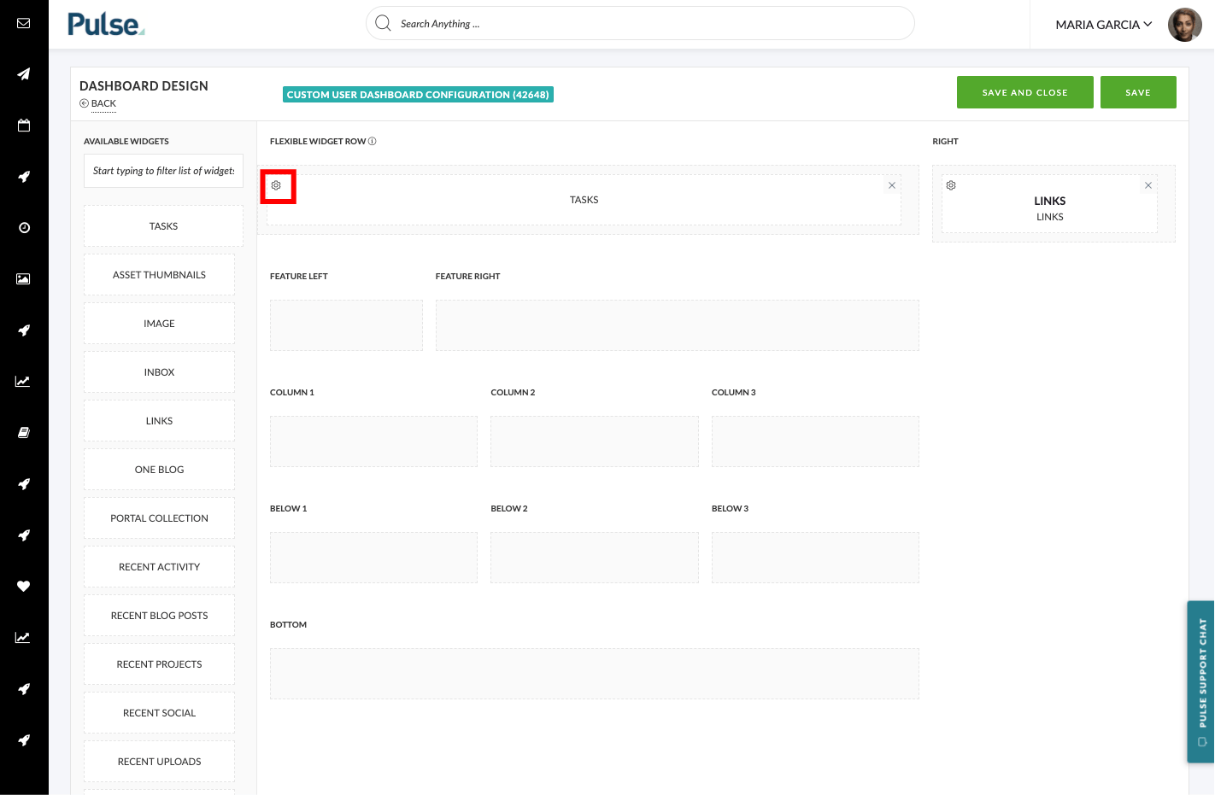Click the image gallery sidebar icon
Screen dimensions: 1215x795
(24, 279)
